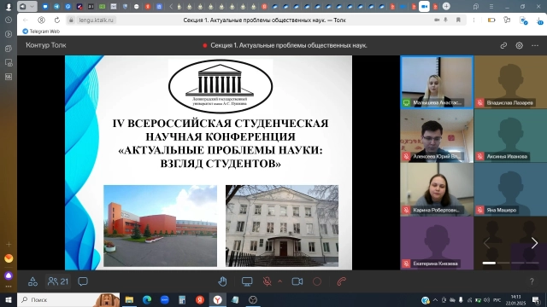Select Екатерина Князева participant tile
Screen dimensions: 547x307
(437, 243)
